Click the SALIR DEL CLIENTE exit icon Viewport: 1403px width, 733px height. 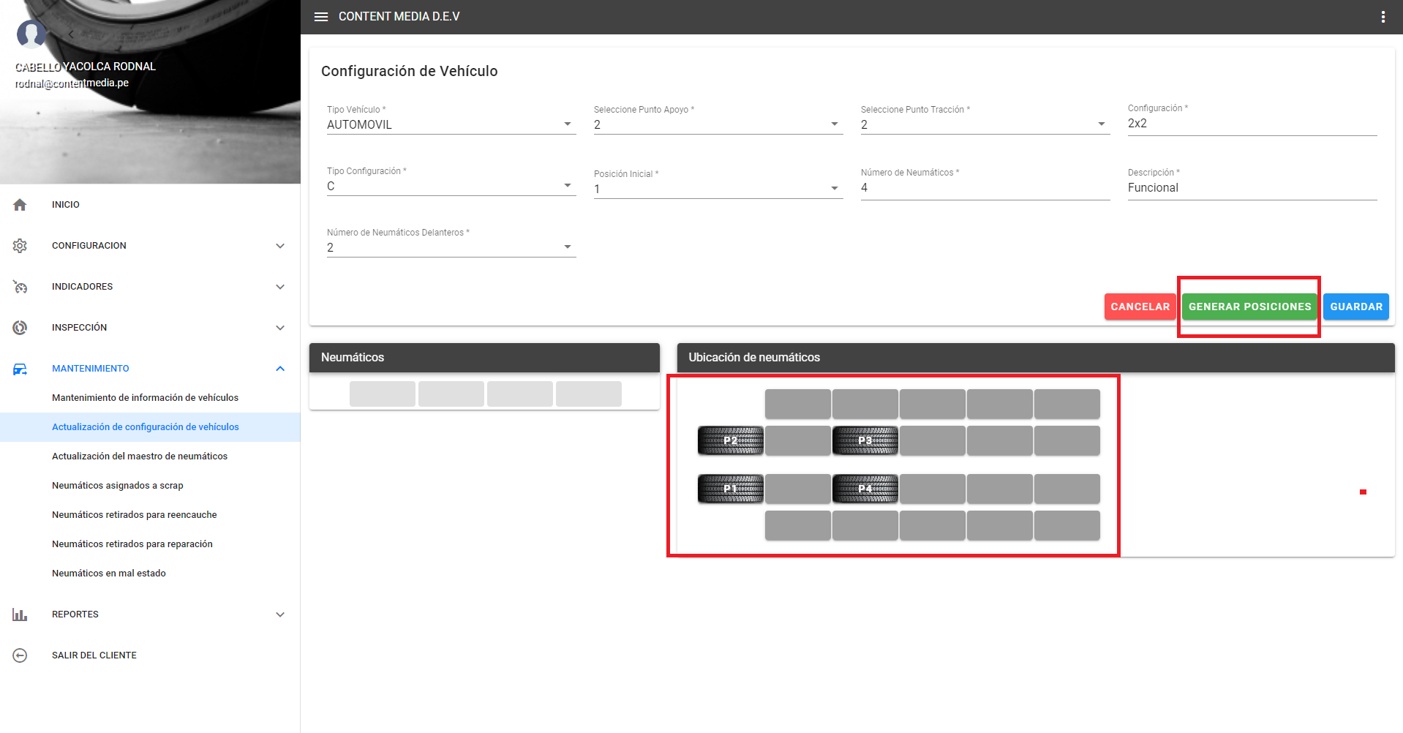20,655
